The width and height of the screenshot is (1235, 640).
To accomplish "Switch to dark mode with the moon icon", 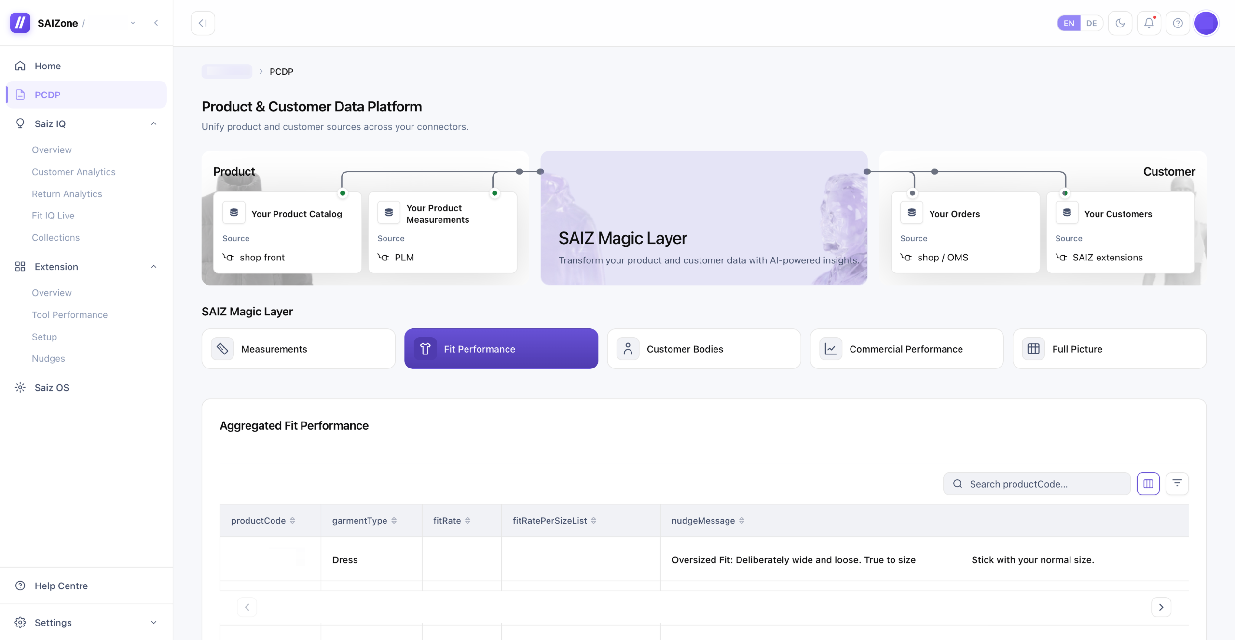I will click(1120, 23).
